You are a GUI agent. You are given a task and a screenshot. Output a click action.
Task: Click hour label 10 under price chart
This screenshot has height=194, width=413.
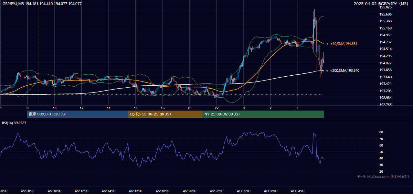pyautogui.click(x=55, y=108)
